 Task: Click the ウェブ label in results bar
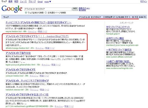(x=6, y=17)
